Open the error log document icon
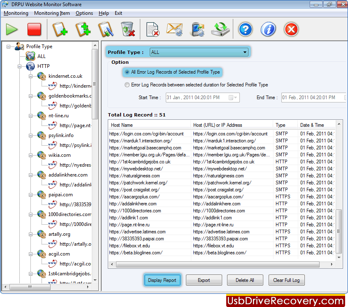Image resolution: width=348 pixels, height=307 pixels. point(153,29)
